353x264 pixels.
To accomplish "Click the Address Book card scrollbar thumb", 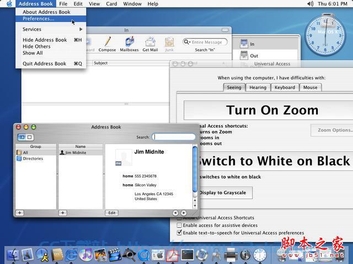I will pos(195,169).
